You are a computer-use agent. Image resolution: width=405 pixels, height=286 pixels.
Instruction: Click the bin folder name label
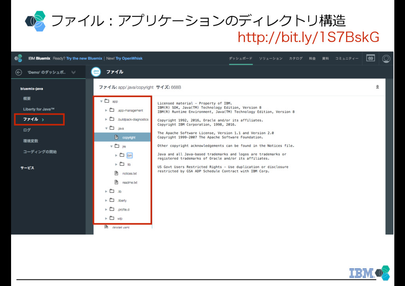[129, 155]
